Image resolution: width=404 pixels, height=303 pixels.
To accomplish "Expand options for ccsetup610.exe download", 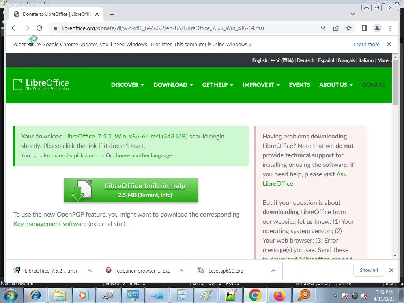I will pyautogui.click(x=273, y=271).
